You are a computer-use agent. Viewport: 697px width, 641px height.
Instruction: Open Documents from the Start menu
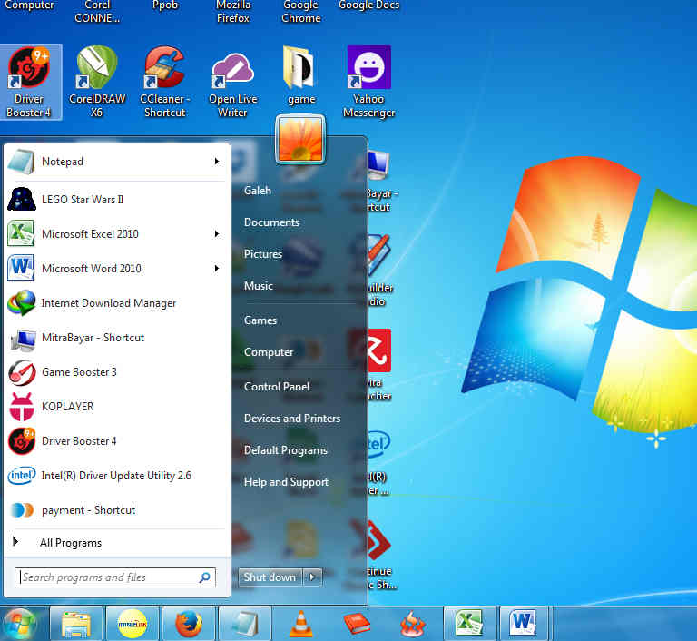pyautogui.click(x=271, y=222)
